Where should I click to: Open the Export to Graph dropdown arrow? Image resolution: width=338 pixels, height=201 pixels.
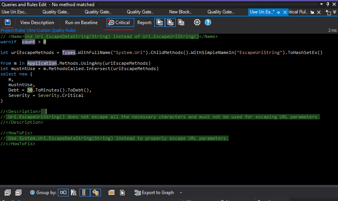pos(181,193)
